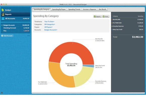The image size is (146, 98).
Task: Click the green Print icon
Action: [x=103, y=16]
